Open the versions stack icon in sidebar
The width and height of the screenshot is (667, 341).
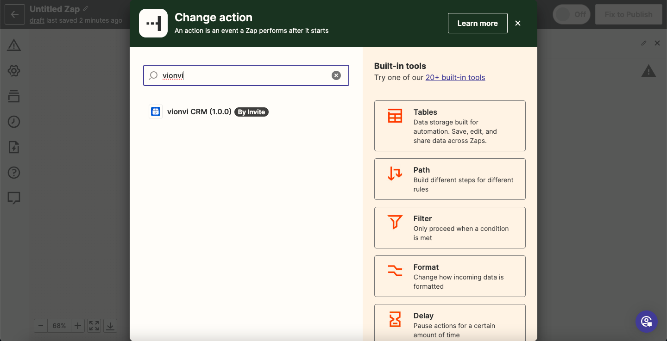14,96
